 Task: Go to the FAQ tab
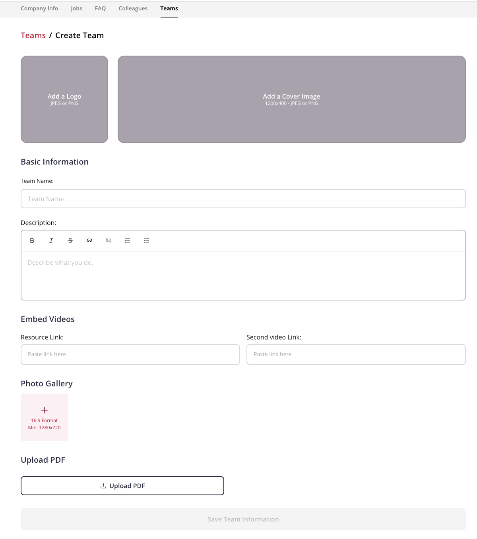pyautogui.click(x=100, y=8)
